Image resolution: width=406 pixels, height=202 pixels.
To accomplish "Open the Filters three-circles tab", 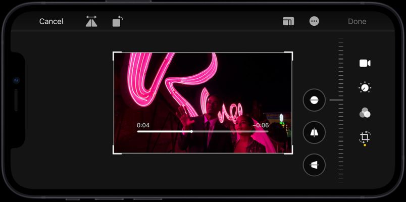I will click(x=365, y=113).
